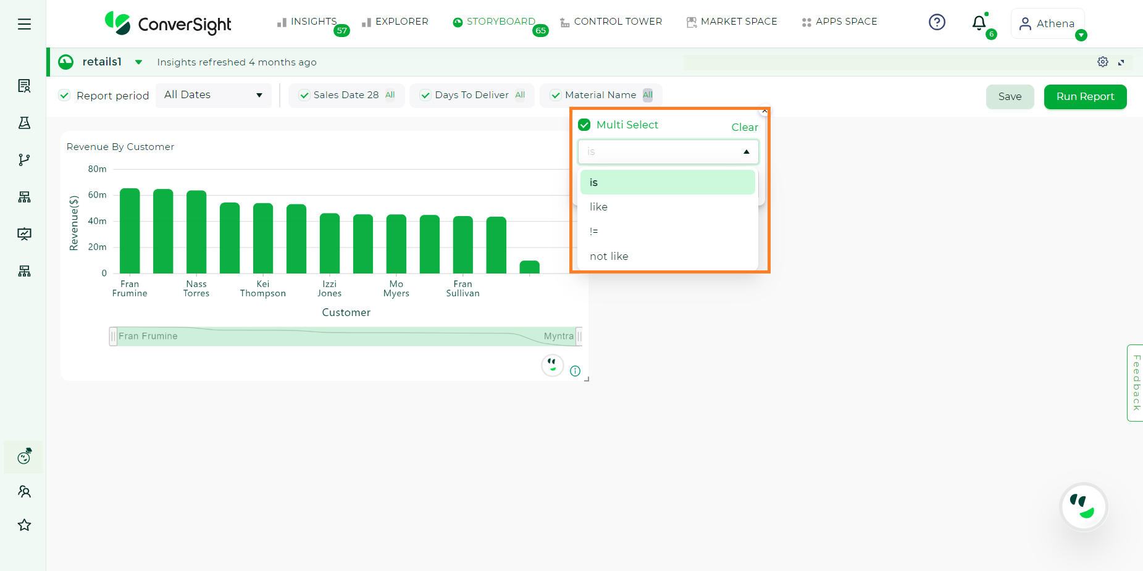Uncheck the Multi Select checkbox
The image size is (1143, 571).
tap(584, 125)
